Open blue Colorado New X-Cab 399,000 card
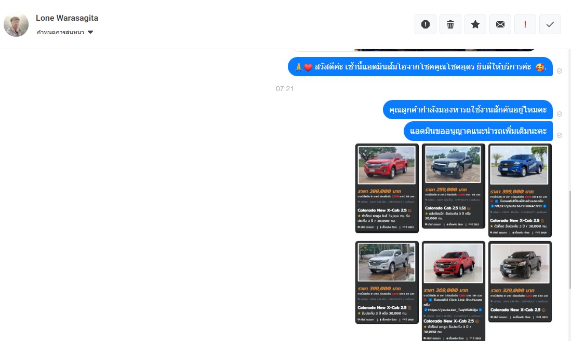571x341 pixels. point(520,190)
